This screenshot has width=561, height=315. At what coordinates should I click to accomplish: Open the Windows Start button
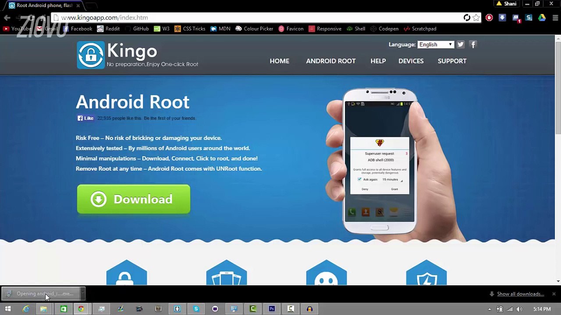(x=7, y=309)
